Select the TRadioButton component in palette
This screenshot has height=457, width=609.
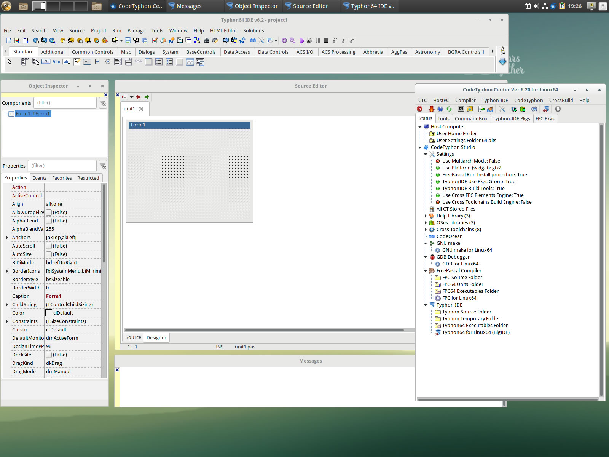click(x=108, y=62)
